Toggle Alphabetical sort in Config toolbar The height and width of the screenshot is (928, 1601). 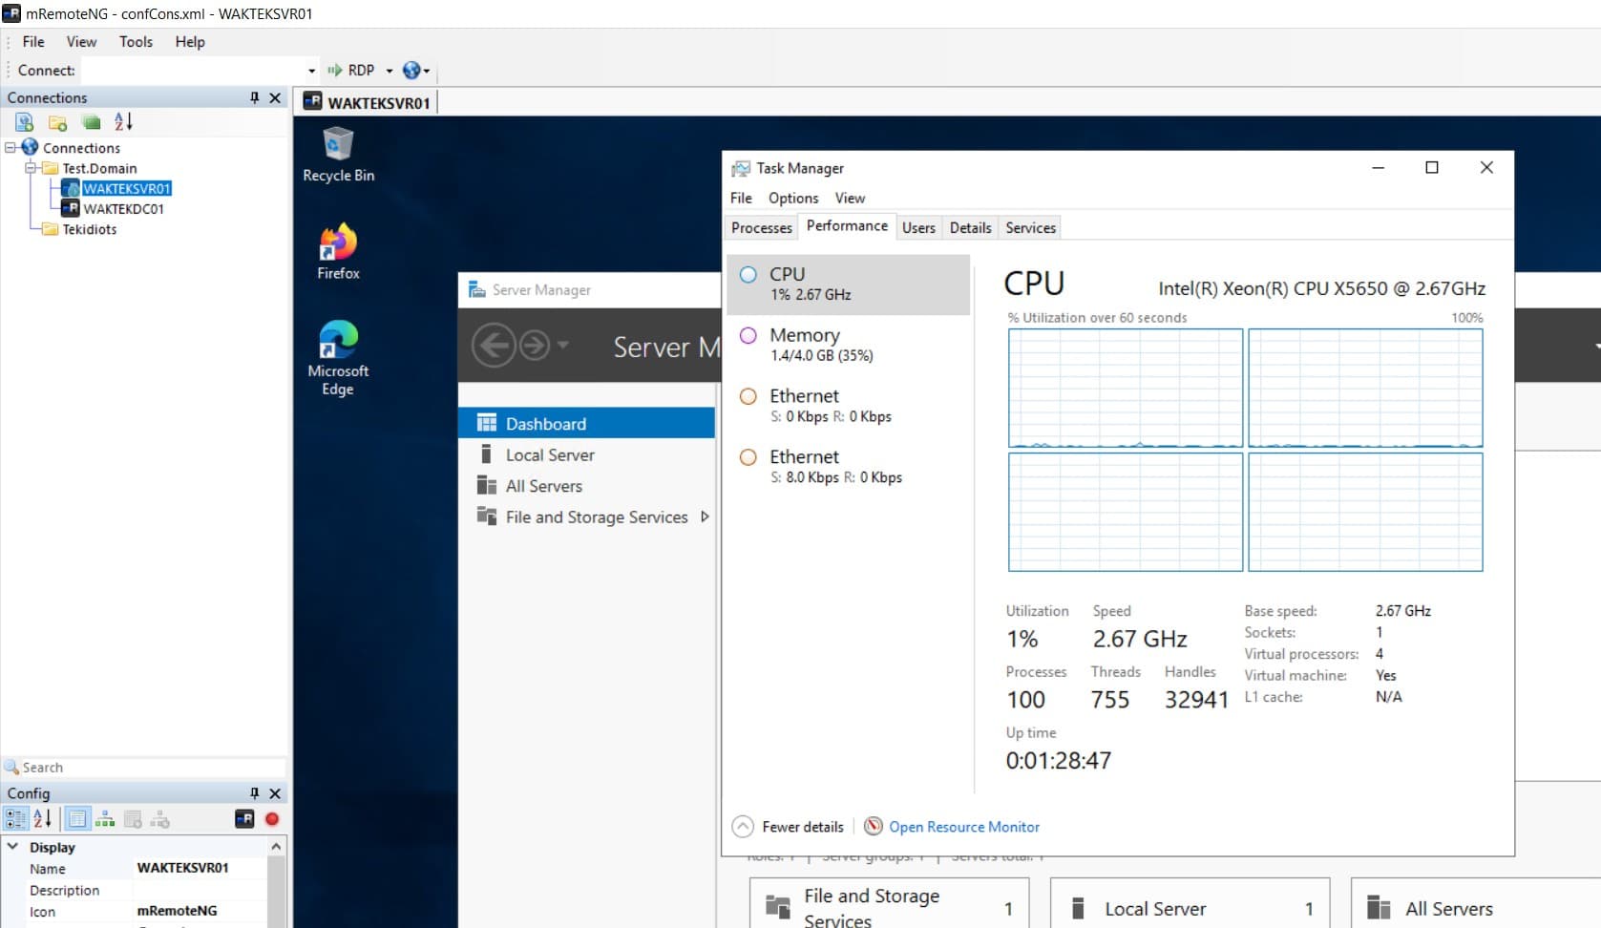(43, 819)
